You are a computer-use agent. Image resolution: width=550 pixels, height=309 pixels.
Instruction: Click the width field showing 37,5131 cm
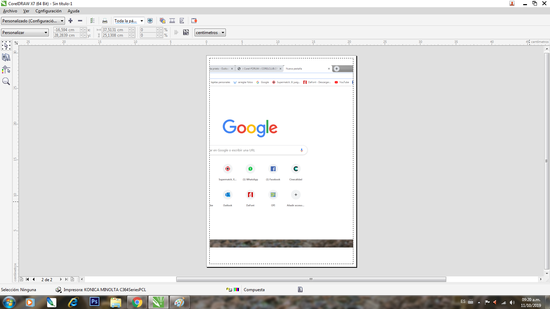pos(115,30)
